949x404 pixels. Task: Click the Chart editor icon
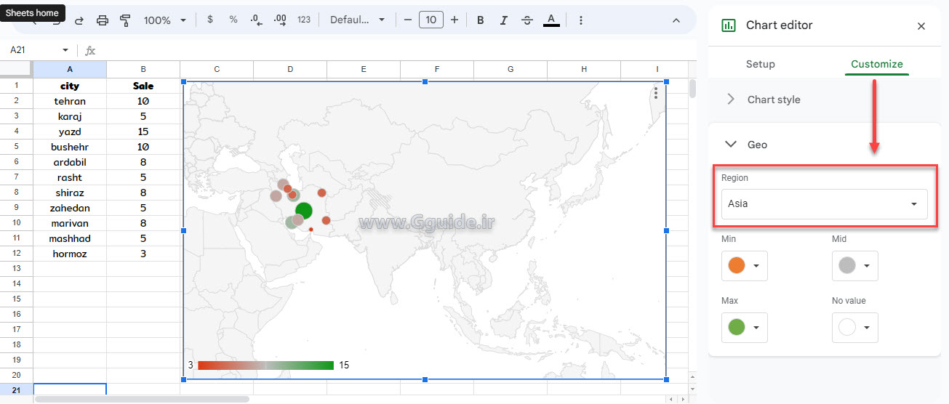(x=729, y=25)
